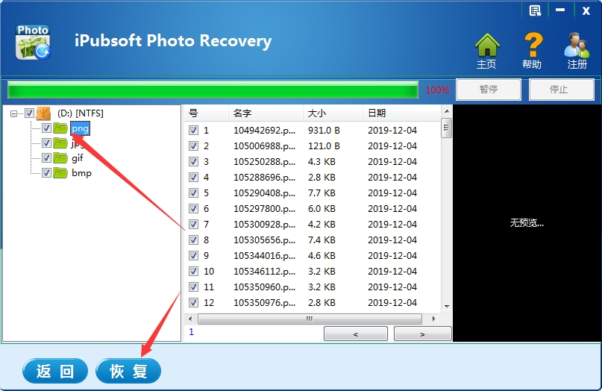
Task: Uncheck the jpg folder checkbox
Action: pyautogui.click(x=46, y=143)
